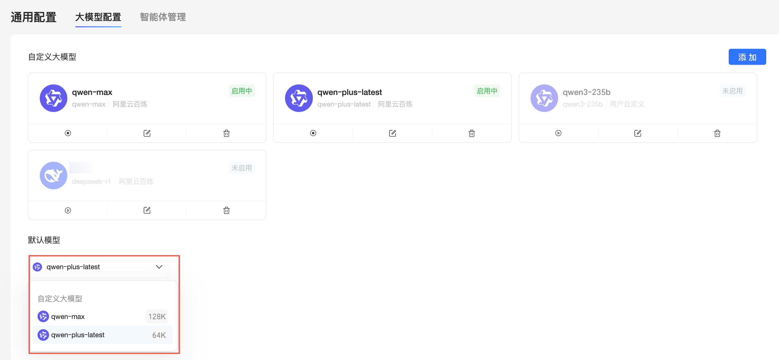Click trash icon on qwen-plus-latest card

pos(472,133)
